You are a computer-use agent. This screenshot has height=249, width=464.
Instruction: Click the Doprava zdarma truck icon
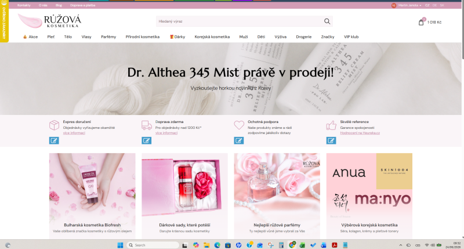coord(147,125)
